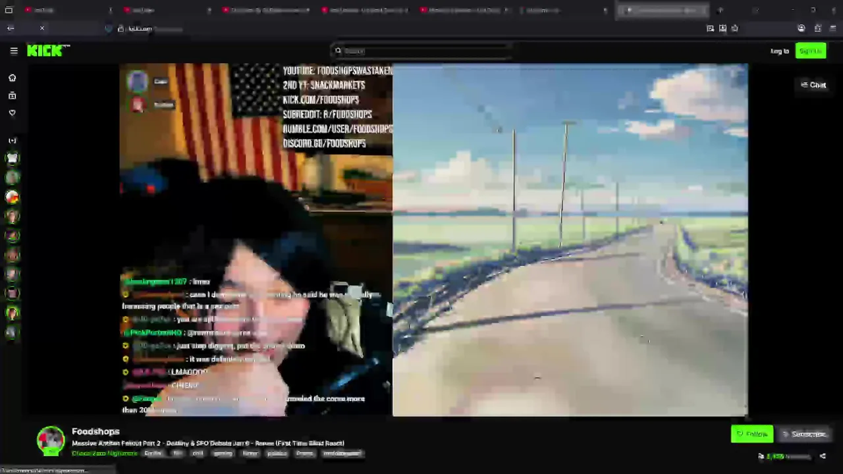
Task: Open the Following heart icon in the sidebar
Action: point(12,113)
